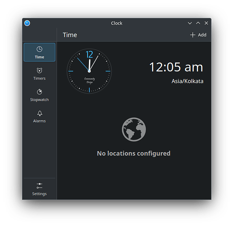Viewport: 233px width, 226px height.
Task: Click the Clock app icon in titlebar
Action: pos(27,23)
